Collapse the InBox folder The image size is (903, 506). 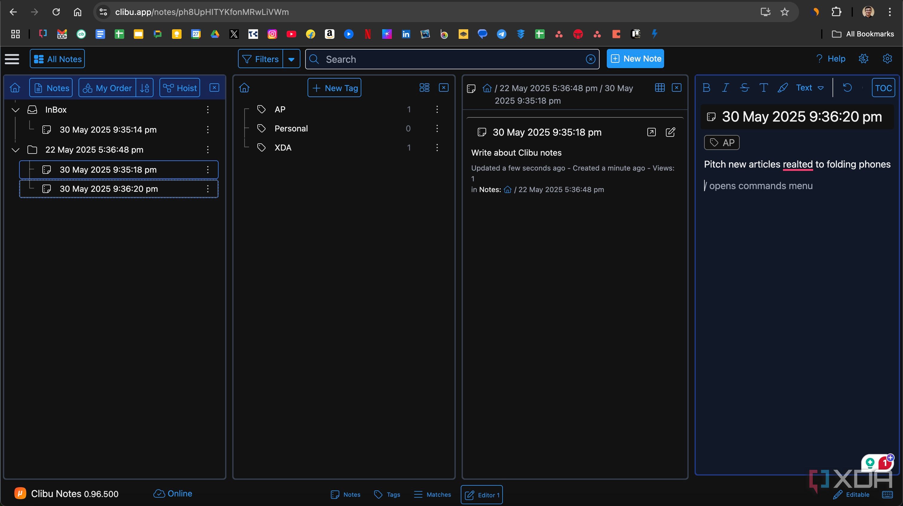16,110
